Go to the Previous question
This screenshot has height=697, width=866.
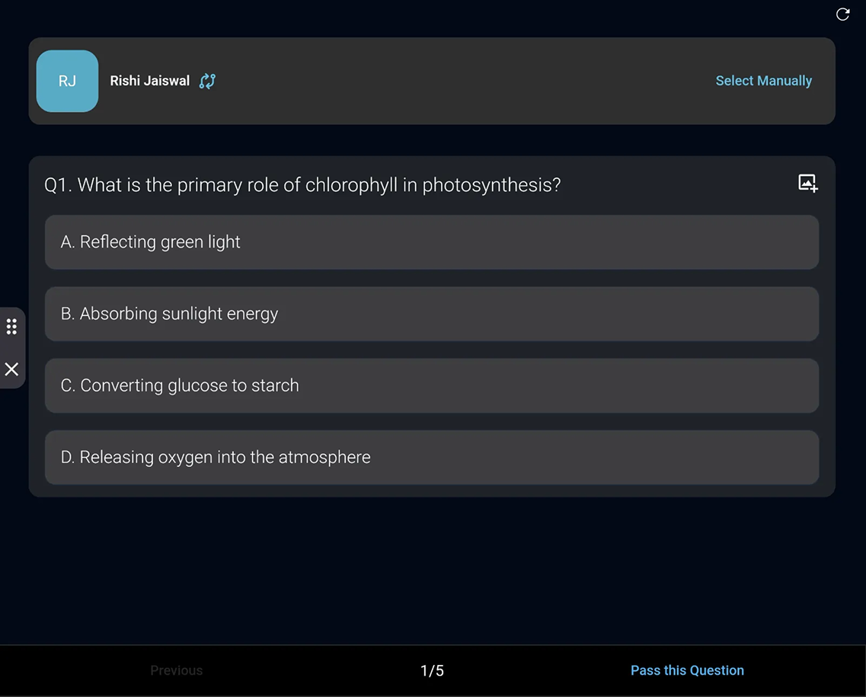tap(176, 670)
